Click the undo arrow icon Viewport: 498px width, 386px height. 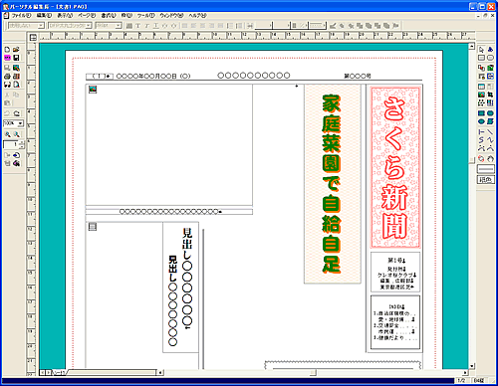coord(7,113)
